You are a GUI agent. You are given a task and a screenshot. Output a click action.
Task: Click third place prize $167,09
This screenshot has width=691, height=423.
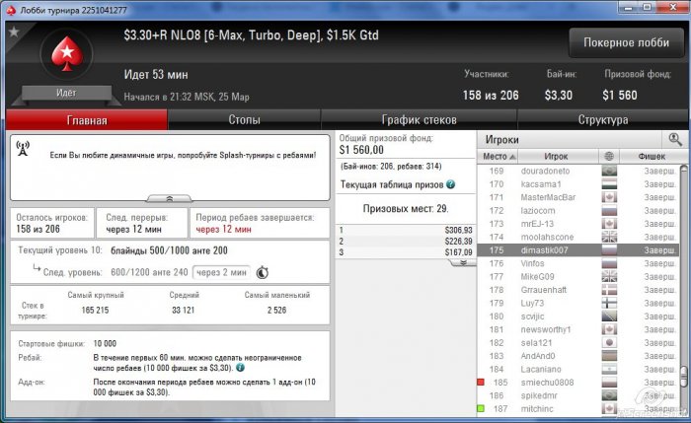point(458,252)
